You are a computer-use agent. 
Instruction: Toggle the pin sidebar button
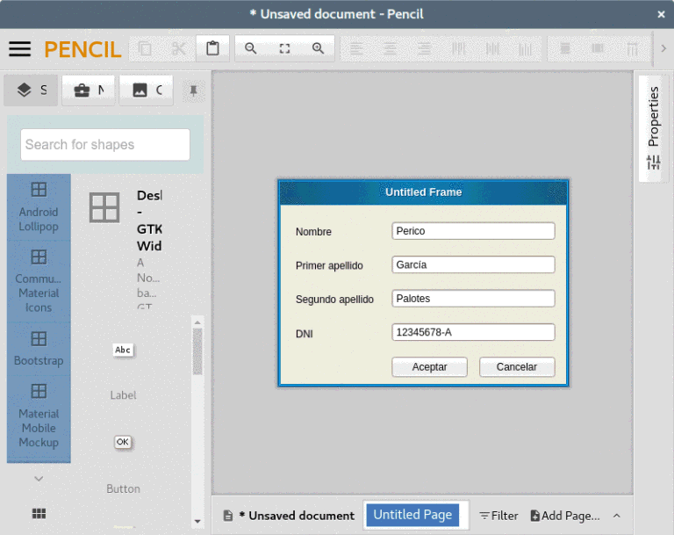pos(193,90)
